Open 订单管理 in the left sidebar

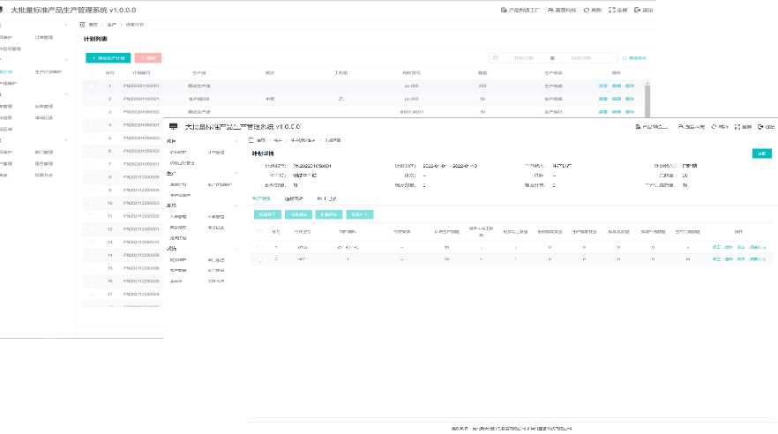[x=43, y=38]
